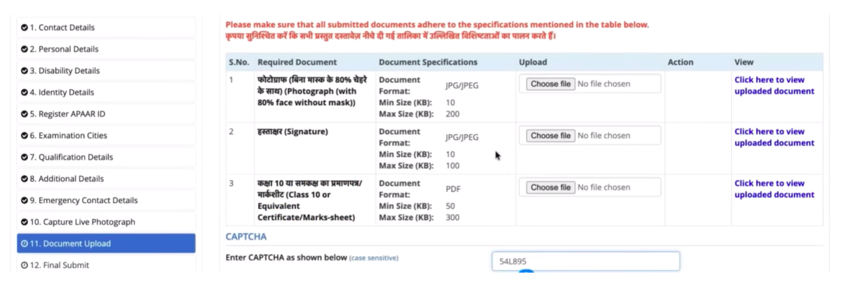Open the Identity Details step
The height and width of the screenshot is (306, 850).
click(x=62, y=92)
